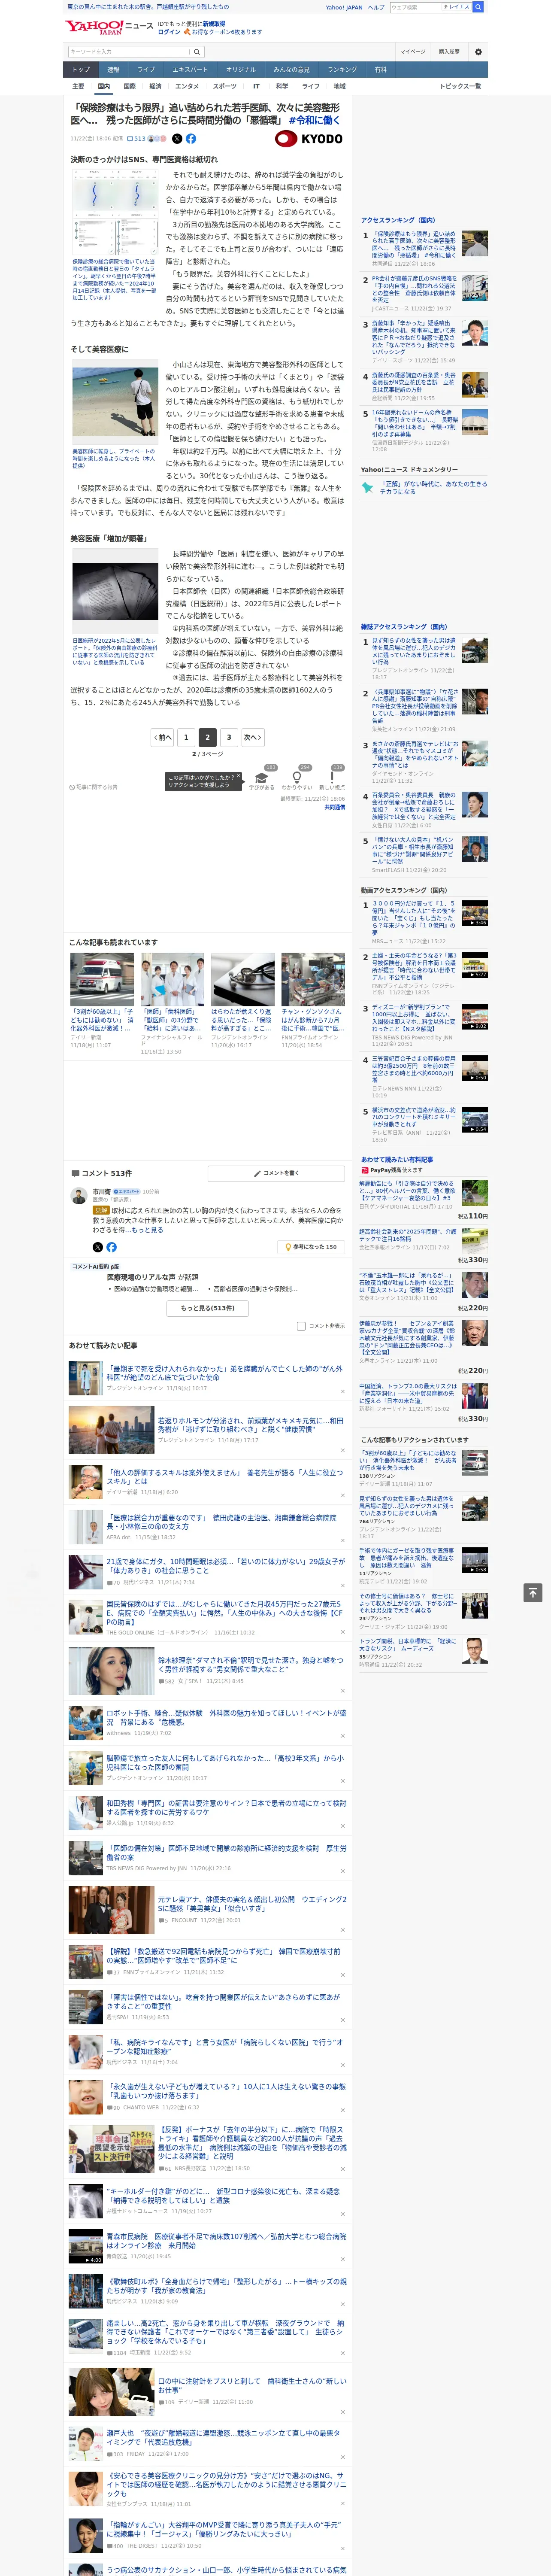Click the コメントを書く button
551x2576 pixels.
click(277, 1173)
